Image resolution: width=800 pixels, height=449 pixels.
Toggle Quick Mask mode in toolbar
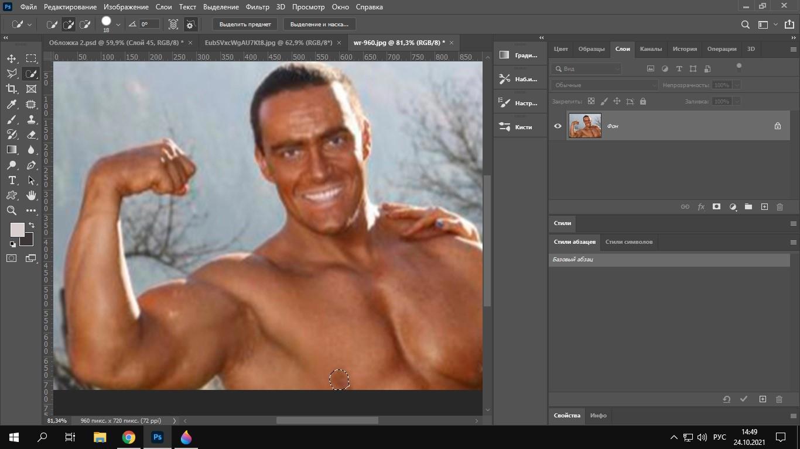(12, 258)
